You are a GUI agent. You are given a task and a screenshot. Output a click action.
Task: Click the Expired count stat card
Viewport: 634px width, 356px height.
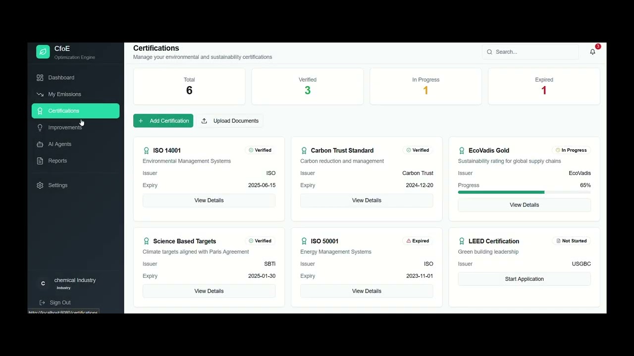point(544,86)
